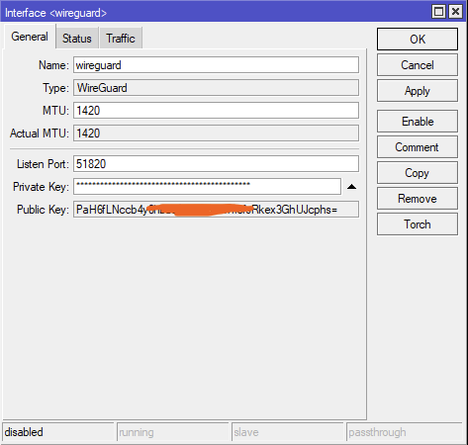Open the Status tab
This screenshot has width=468, height=445.
tap(77, 39)
